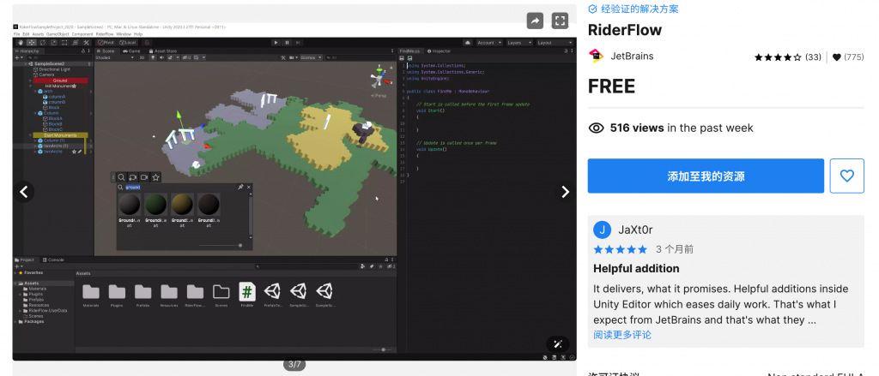Click the ground search field in popup
The width and height of the screenshot is (879, 376).
(x=179, y=188)
